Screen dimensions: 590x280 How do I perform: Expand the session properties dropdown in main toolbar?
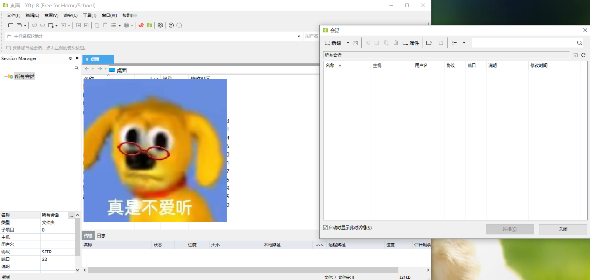pyautogui.click(x=56, y=26)
